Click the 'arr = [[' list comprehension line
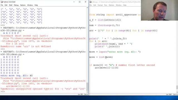This screenshot has width=178, height=100. (123, 31)
